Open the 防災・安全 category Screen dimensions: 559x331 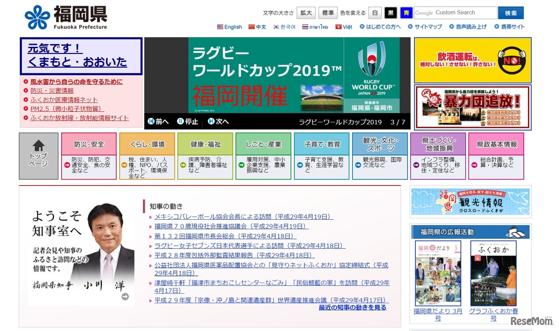point(89,144)
